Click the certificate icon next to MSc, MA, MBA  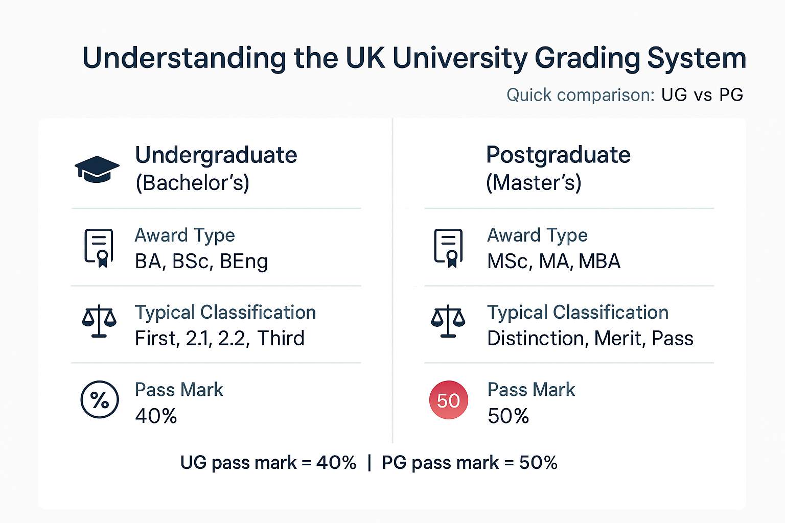click(x=448, y=248)
